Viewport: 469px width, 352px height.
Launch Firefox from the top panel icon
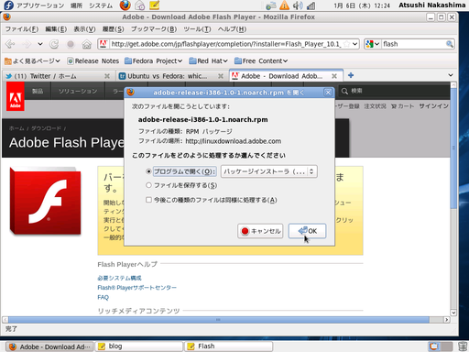[125, 5]
